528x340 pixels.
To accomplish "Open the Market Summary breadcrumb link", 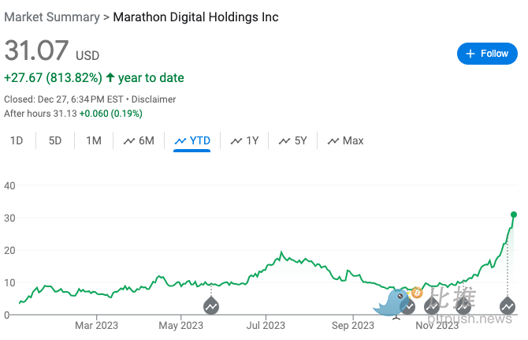I will [x=51, y=17].
